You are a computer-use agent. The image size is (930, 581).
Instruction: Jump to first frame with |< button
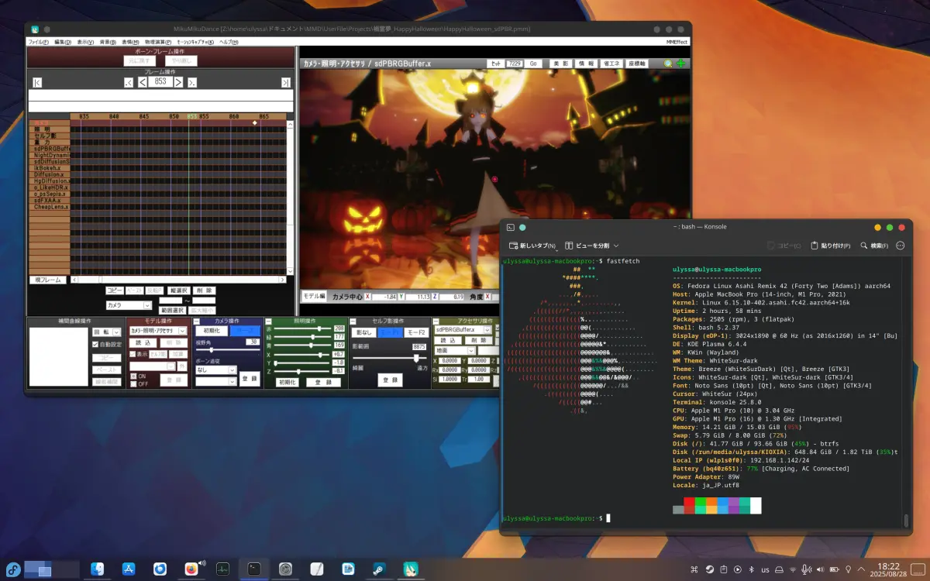37,82
